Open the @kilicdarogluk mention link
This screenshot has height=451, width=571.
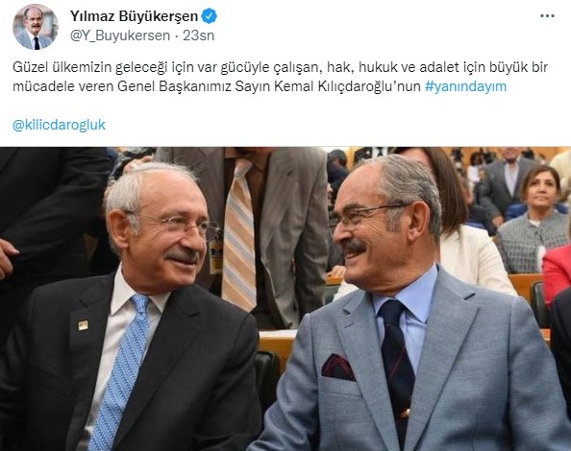[x=59, y=125]
